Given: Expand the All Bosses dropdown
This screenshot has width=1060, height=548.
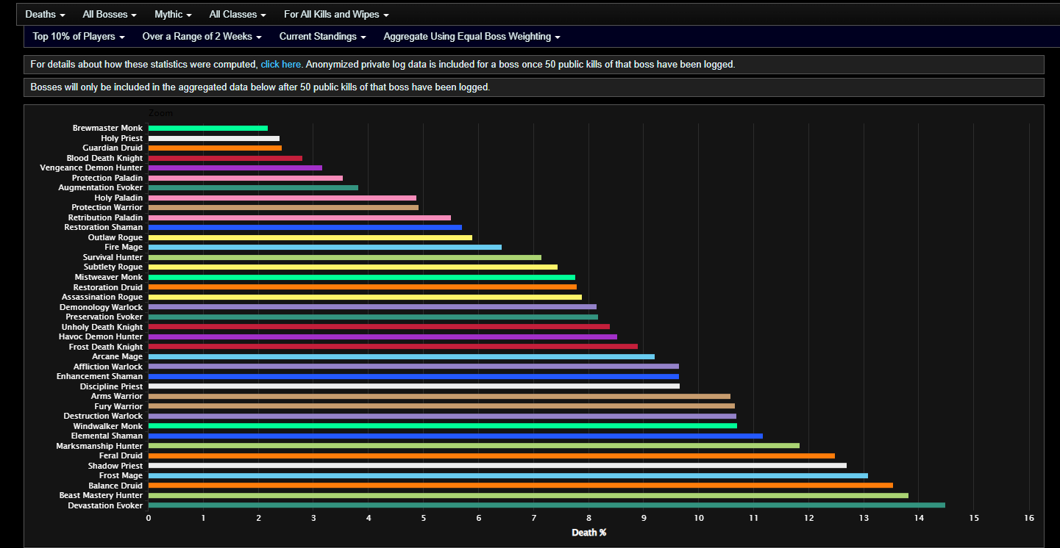Looking at the screenshot, I should point(110,15).
